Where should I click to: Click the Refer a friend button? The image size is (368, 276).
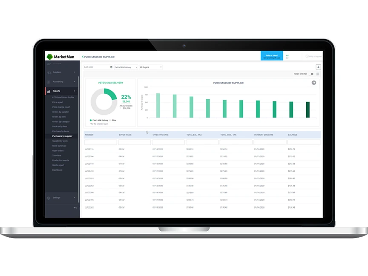coord(271,57)
